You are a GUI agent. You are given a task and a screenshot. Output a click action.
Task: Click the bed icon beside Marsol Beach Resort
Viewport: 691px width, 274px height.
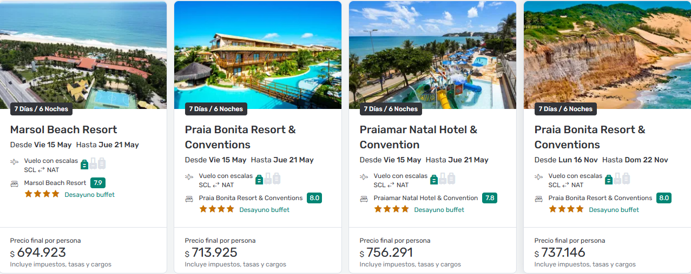pos(14,183)
